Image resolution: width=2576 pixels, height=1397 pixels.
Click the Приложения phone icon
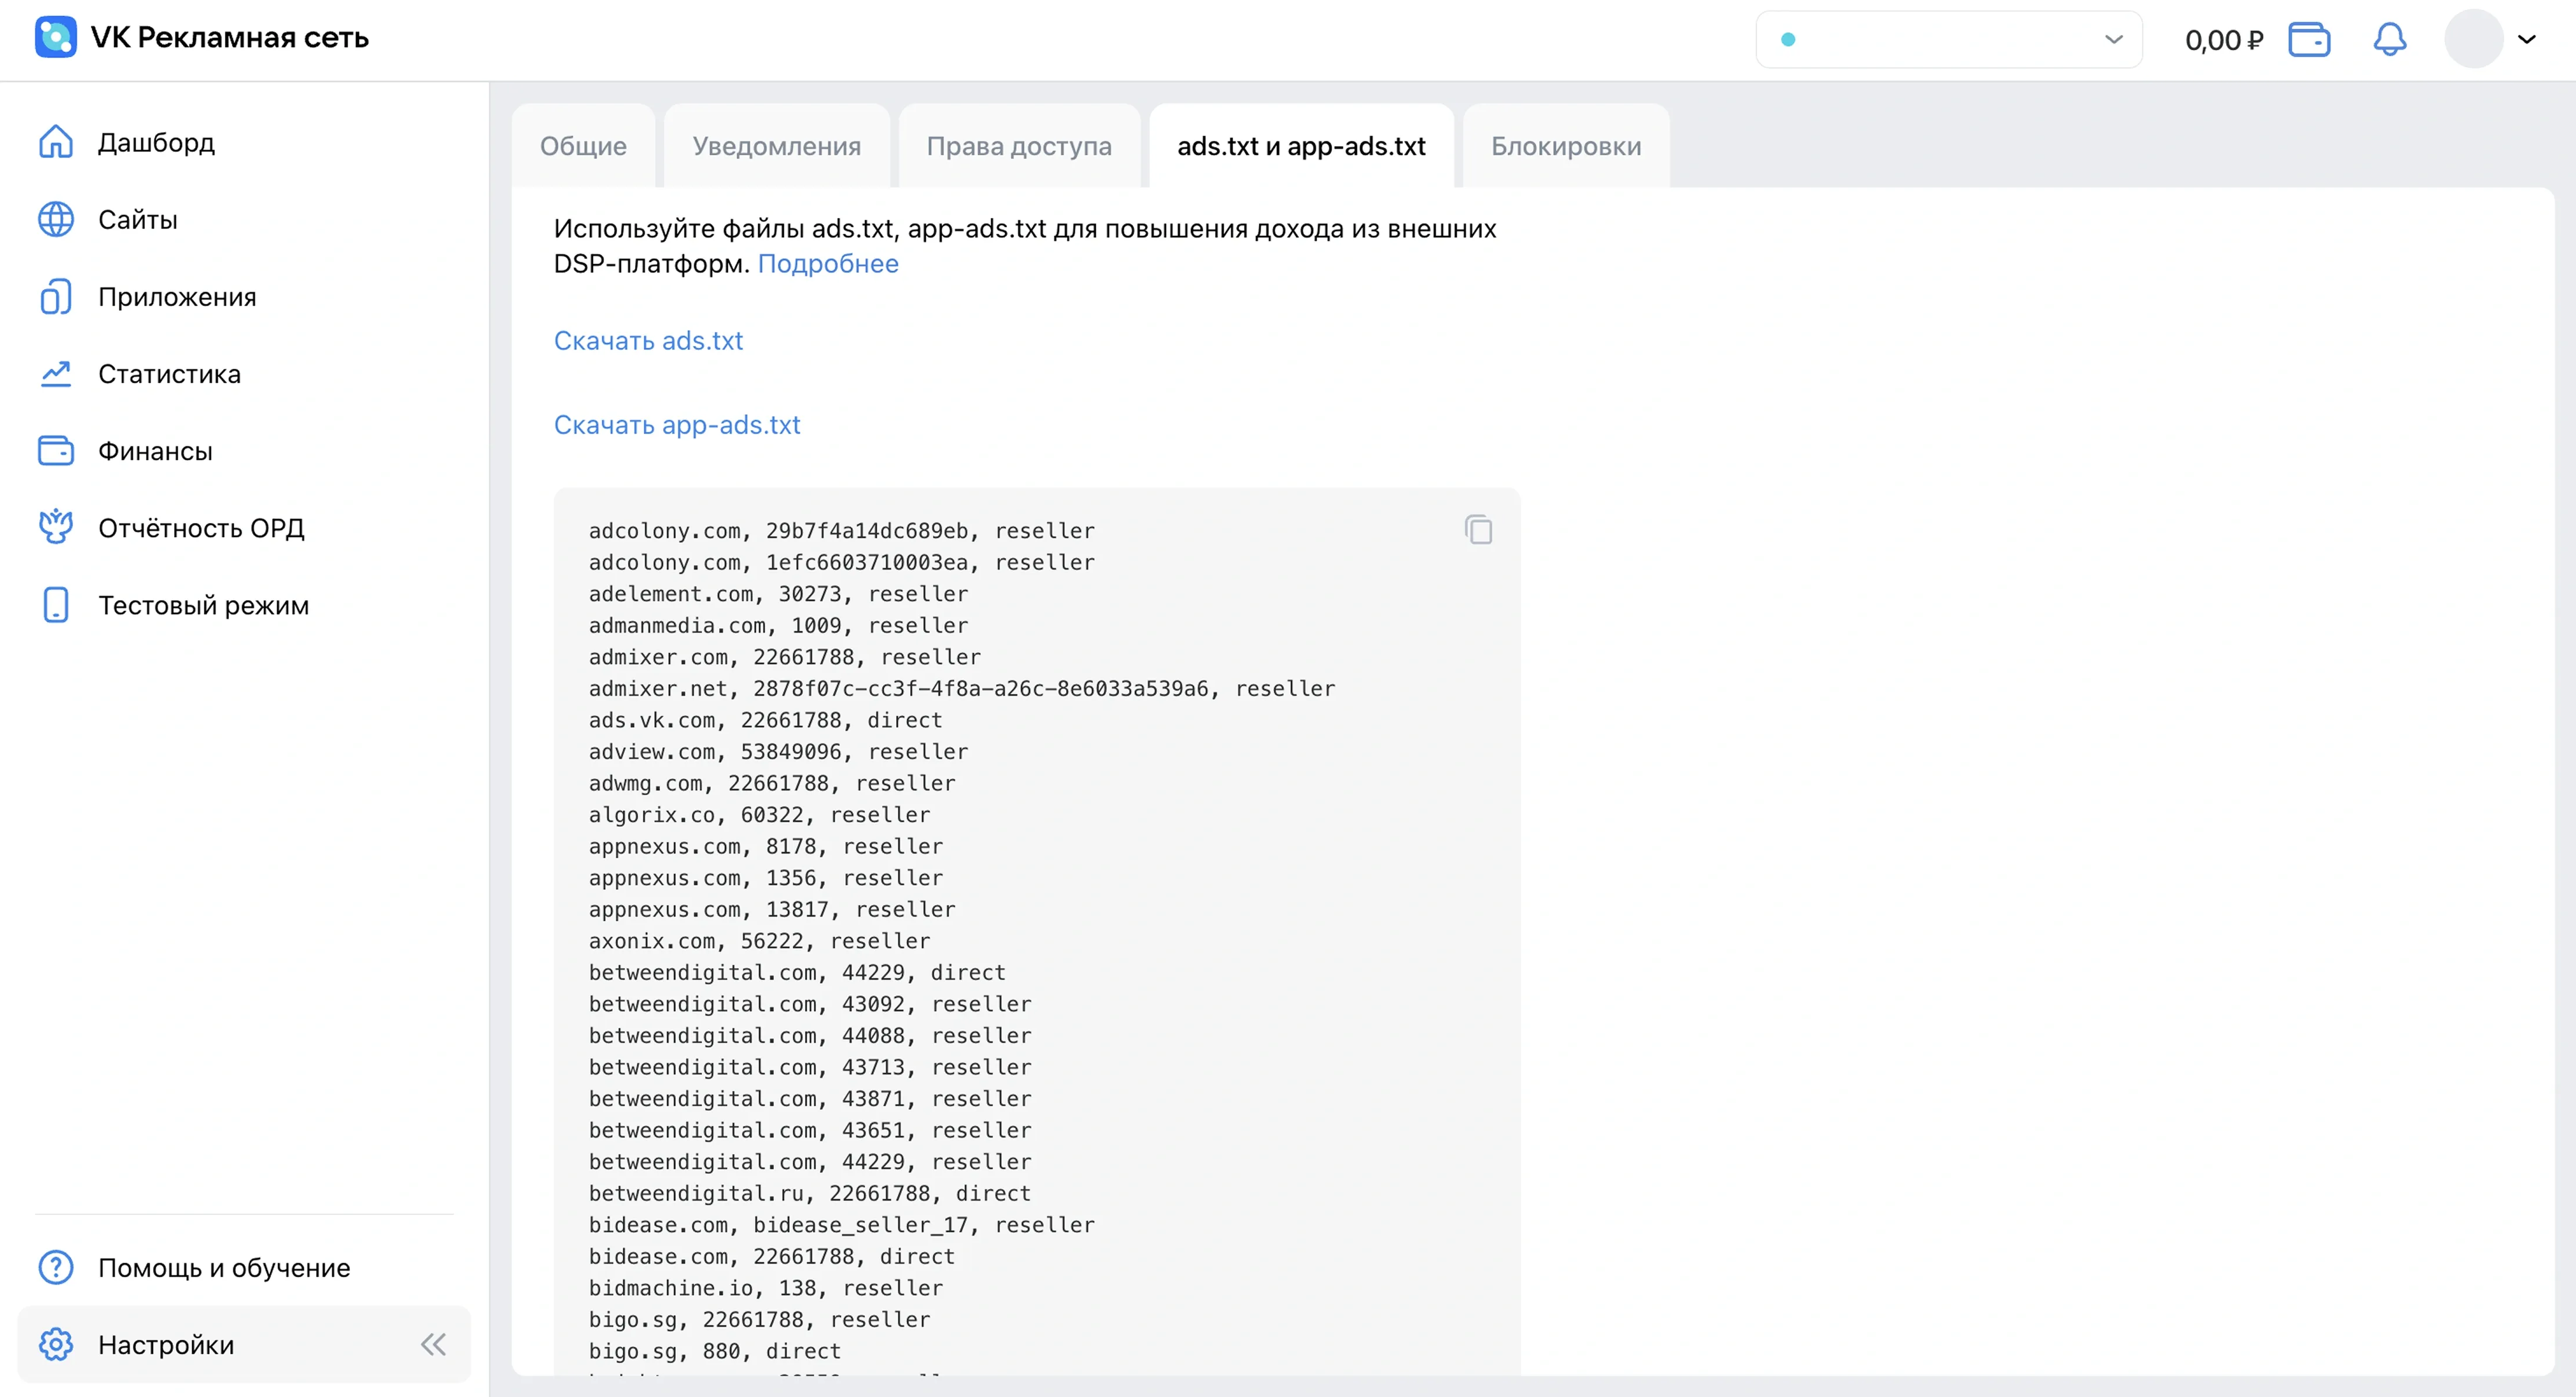tap(56, 297)
